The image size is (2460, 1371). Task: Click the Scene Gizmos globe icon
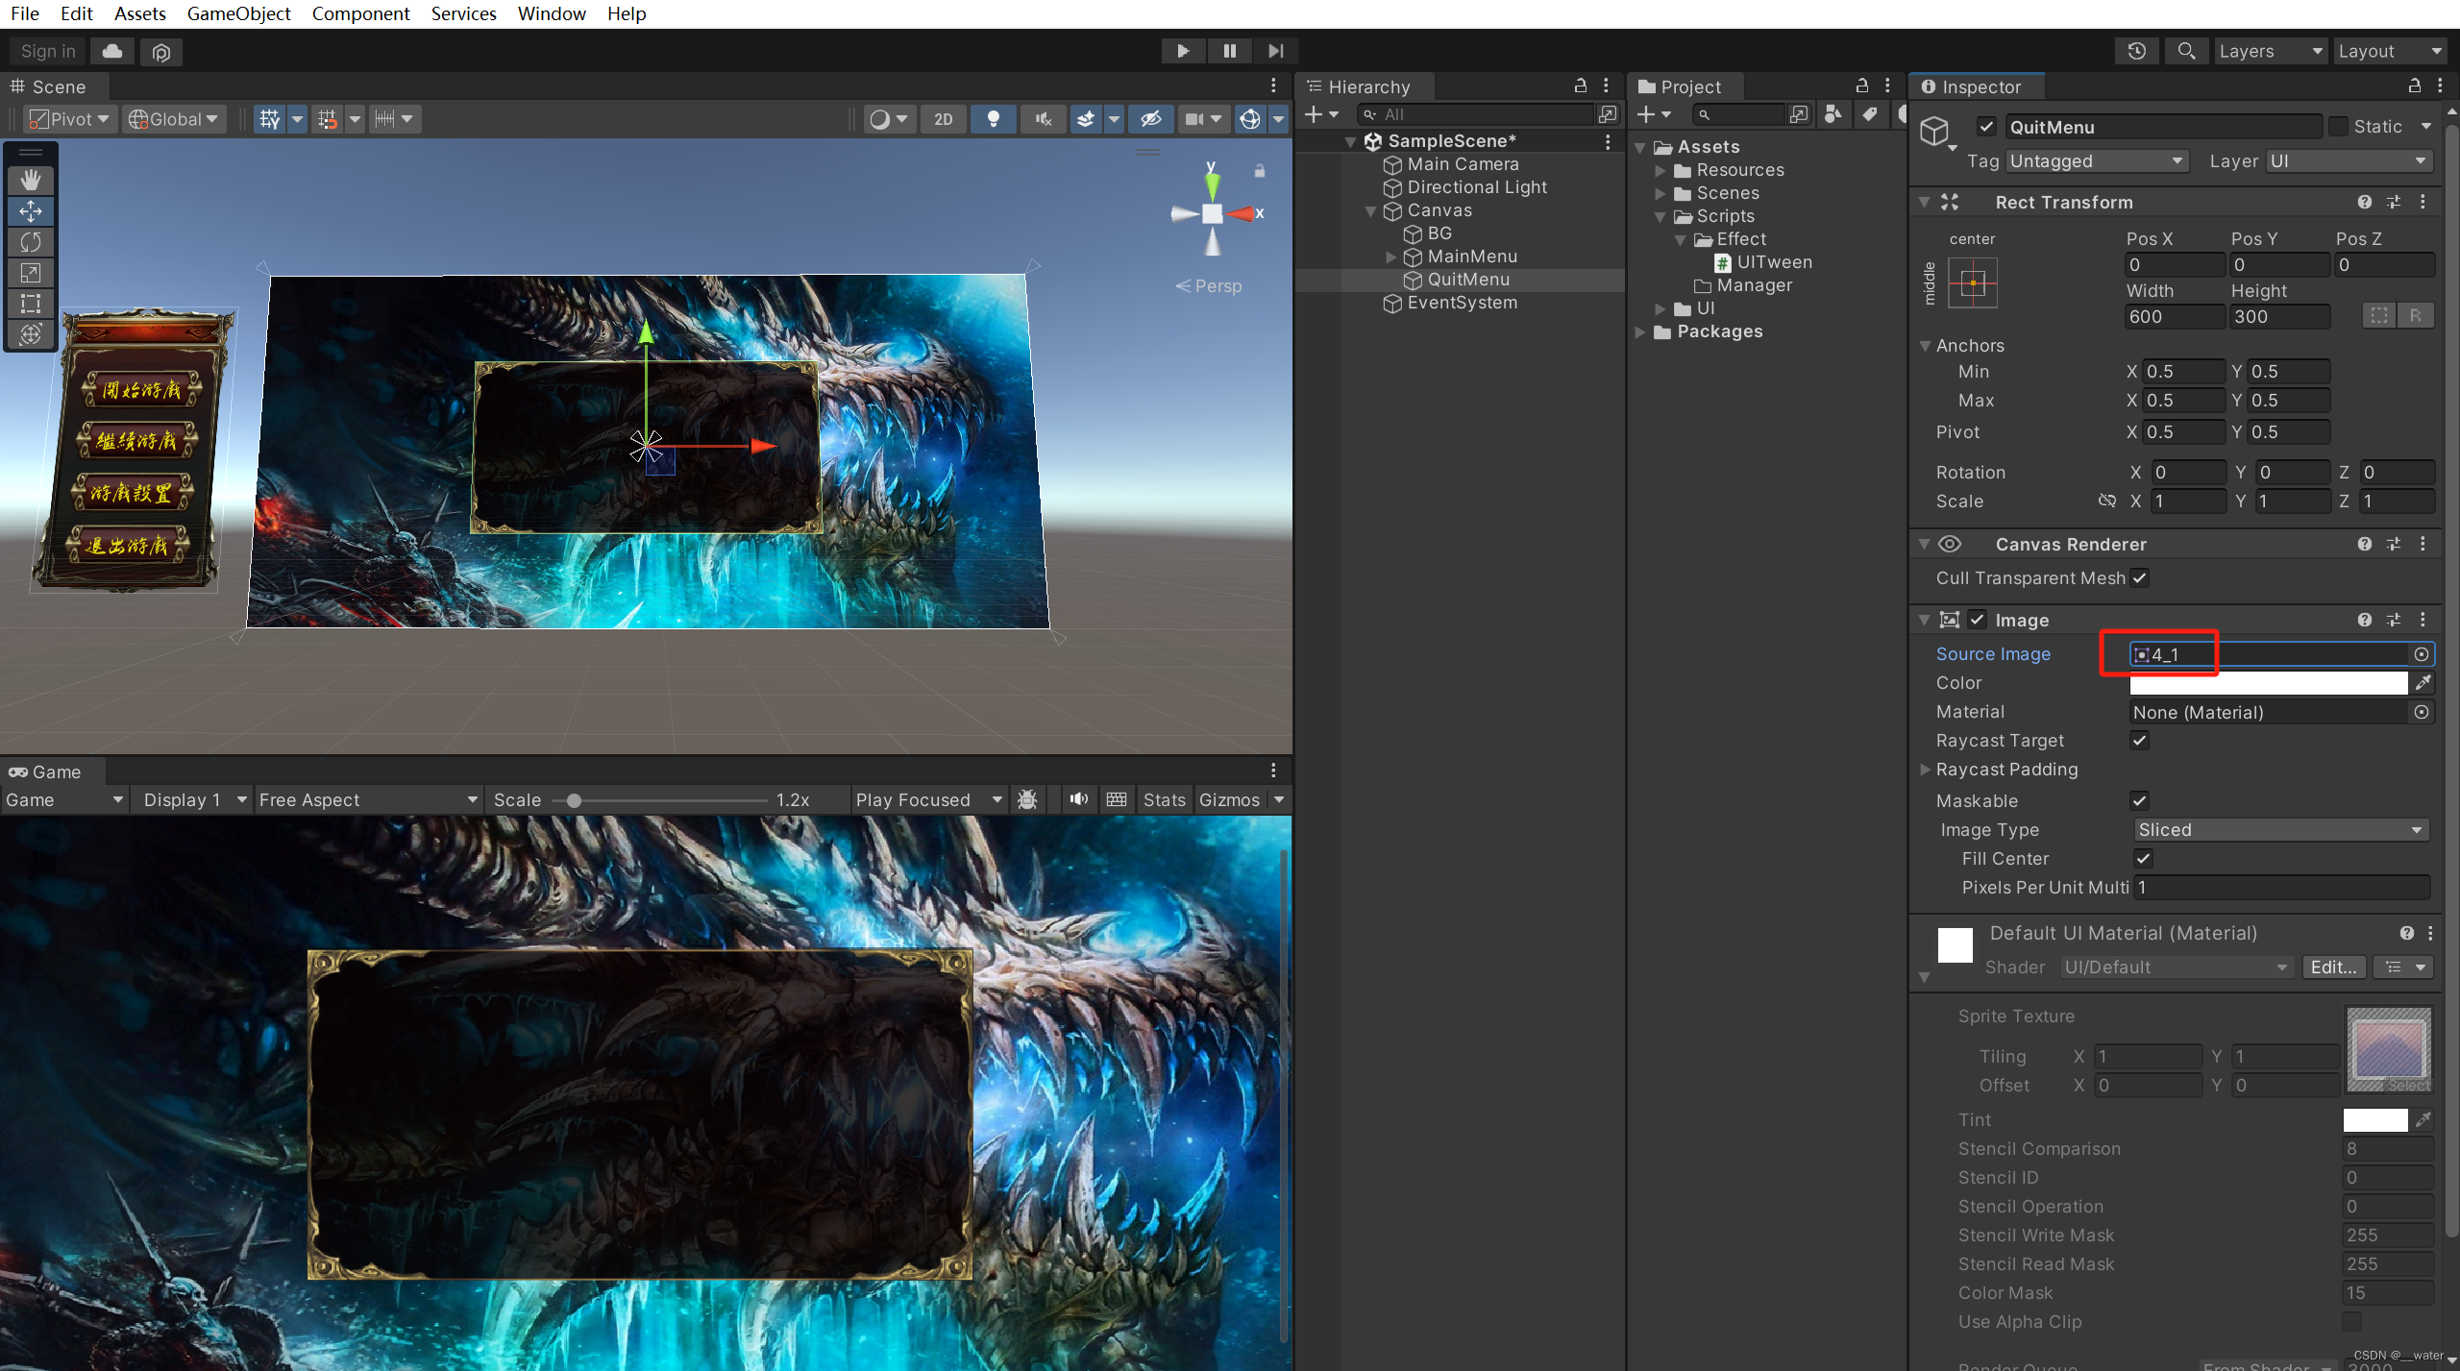(x=1250, y=119)
